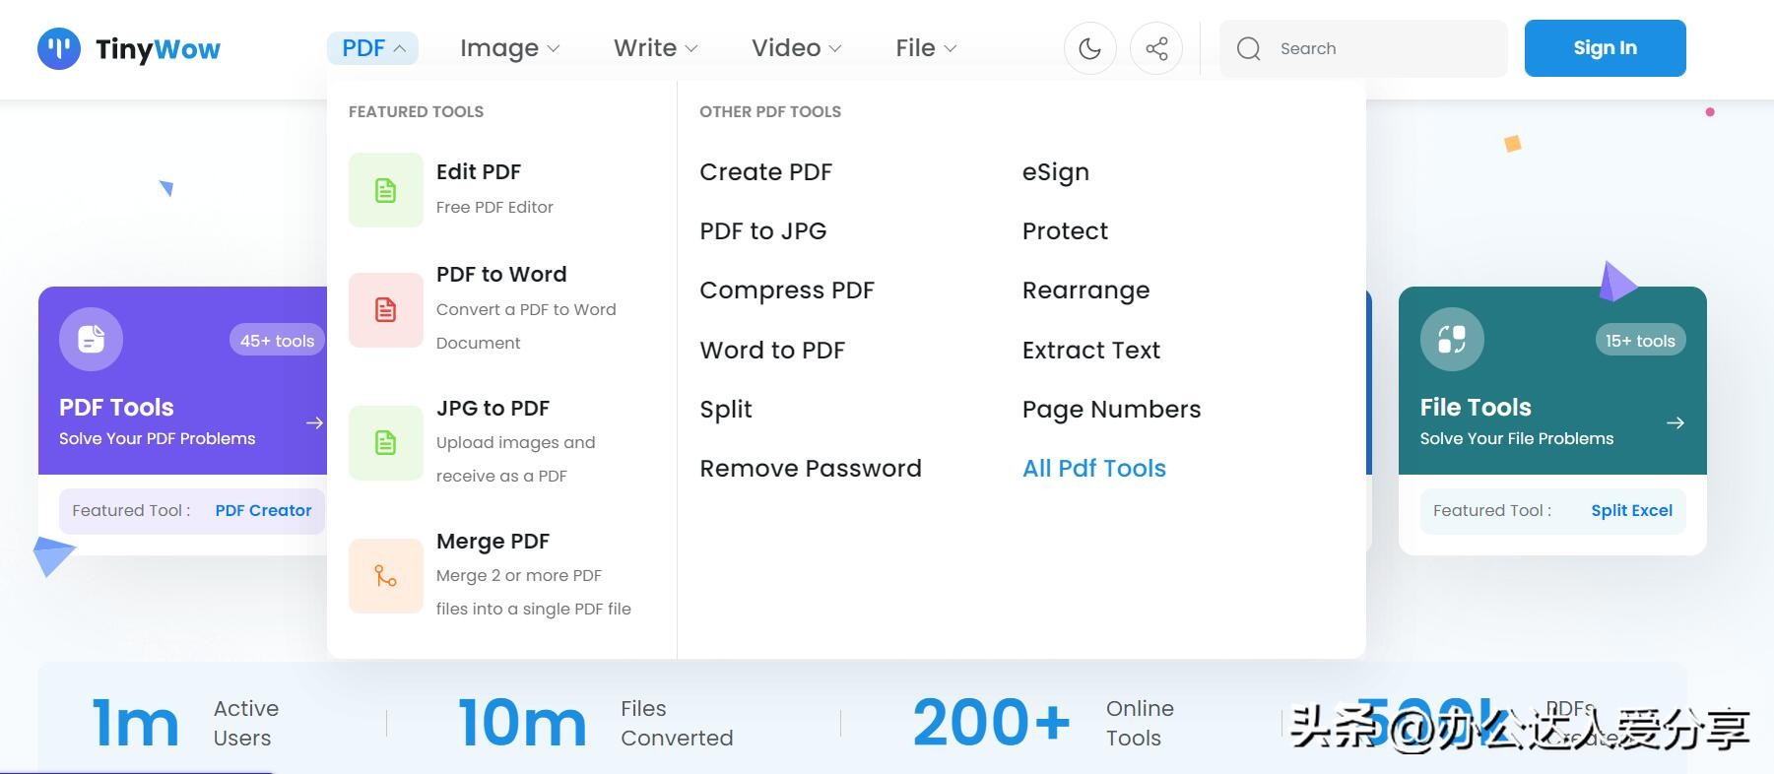The width and height of the screenshot is (1774, 774).
Task: Select Create PDF from menu
Action: tap(765, 172)
